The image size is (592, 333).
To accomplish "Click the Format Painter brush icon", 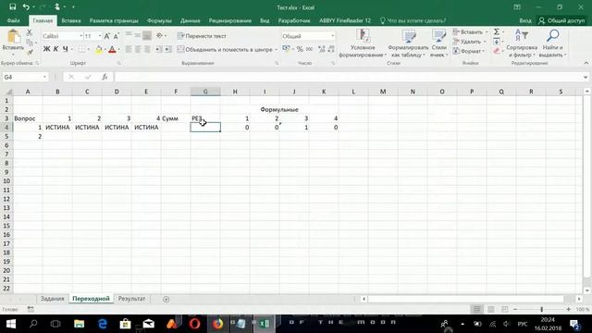I will [x=30, y=53].
